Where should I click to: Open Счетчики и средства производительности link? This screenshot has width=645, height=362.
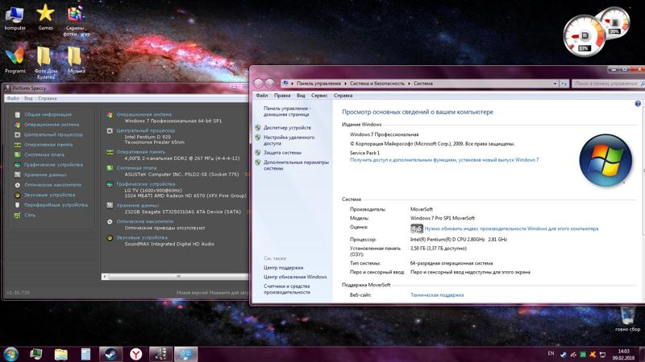287,290
